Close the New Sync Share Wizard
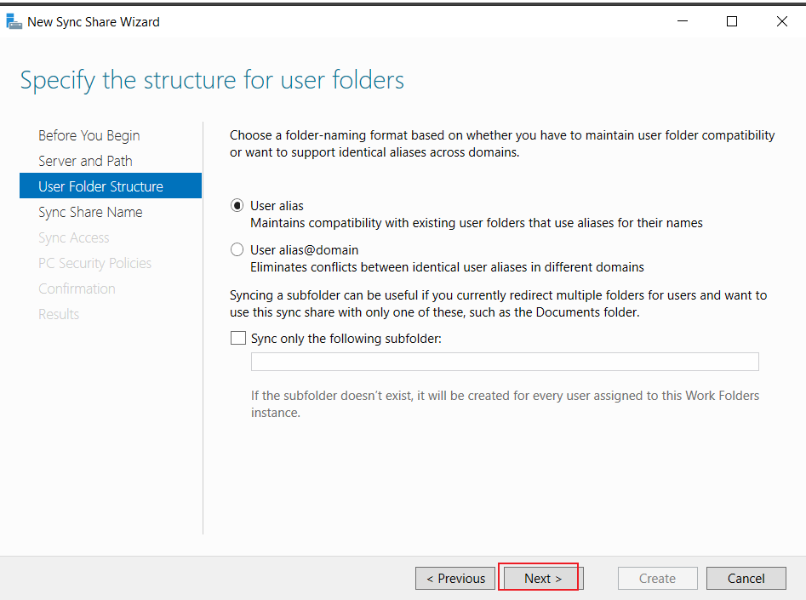This screenshot has height=600, width=806. 782,21
